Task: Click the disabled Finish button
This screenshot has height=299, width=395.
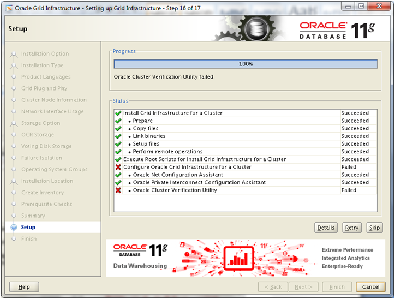Action: coord(337,287)
